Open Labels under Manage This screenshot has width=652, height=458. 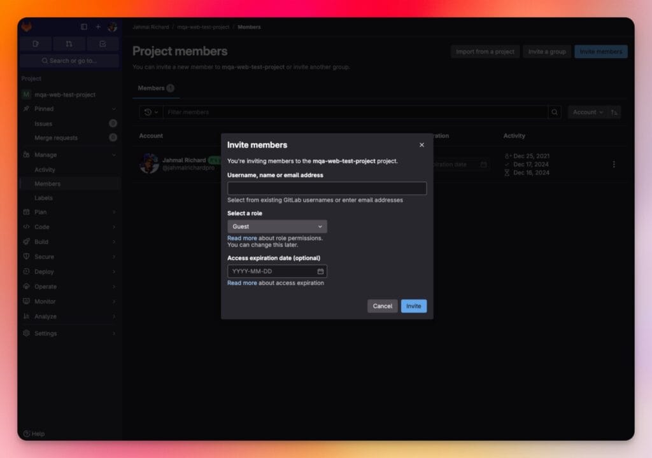coord(69,198)
